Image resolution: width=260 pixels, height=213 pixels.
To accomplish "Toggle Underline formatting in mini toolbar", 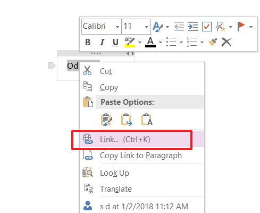I will (x=115, y=42).
